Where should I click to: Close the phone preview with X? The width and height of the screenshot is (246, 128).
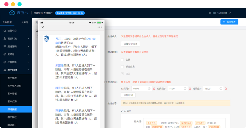(43, 27)
